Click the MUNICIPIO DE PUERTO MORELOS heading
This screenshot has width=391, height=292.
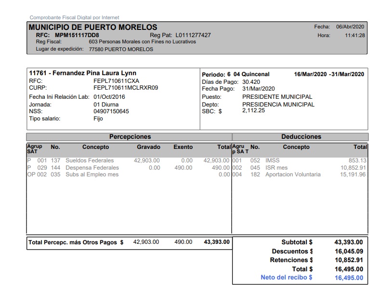93,27
